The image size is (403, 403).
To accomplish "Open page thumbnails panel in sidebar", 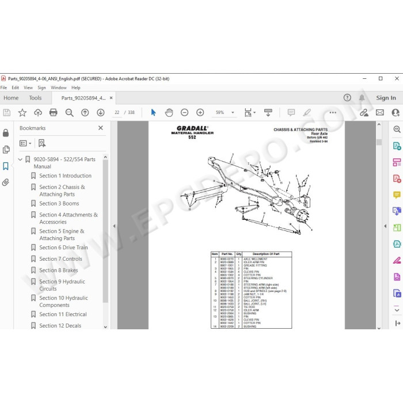I will 6,149.
